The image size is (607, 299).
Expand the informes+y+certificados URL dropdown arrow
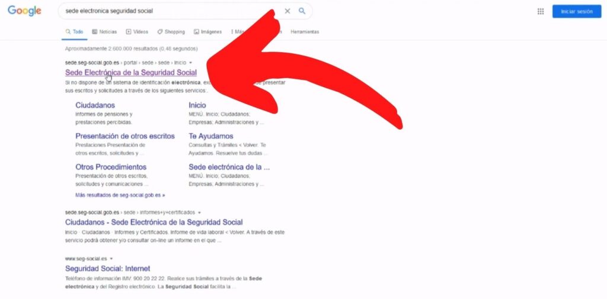tap(199, 213)
